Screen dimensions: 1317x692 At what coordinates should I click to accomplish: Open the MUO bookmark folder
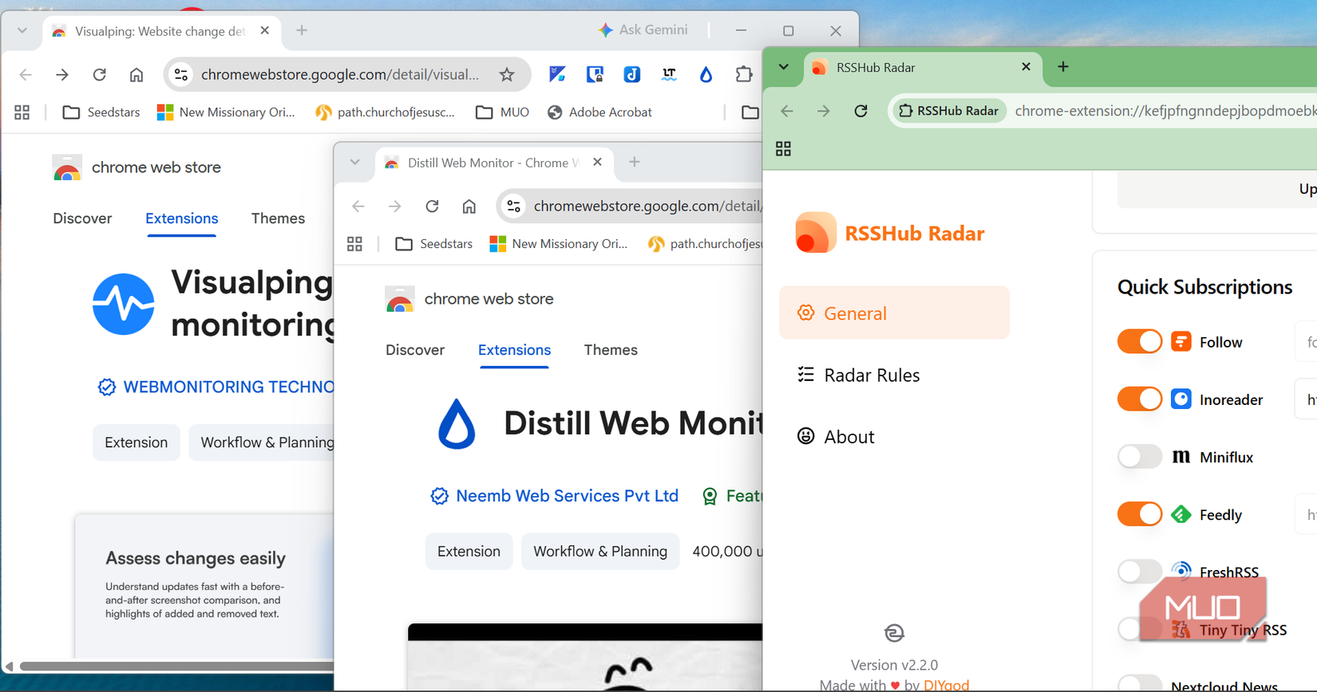pos(503,112)
